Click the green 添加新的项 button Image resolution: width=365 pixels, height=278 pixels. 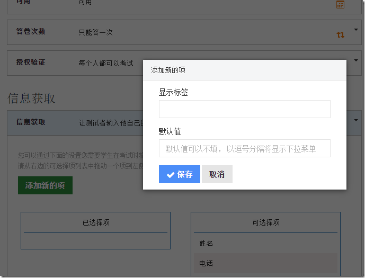[x=45, y=185]
